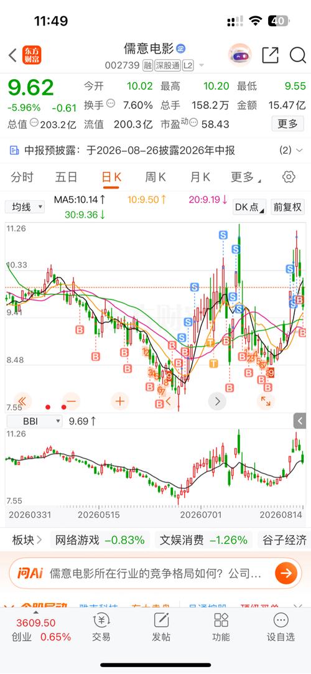Tap the back arrow icon
Image resolution: width=311 pixels, height=674 pixels.
pos(12,55)
